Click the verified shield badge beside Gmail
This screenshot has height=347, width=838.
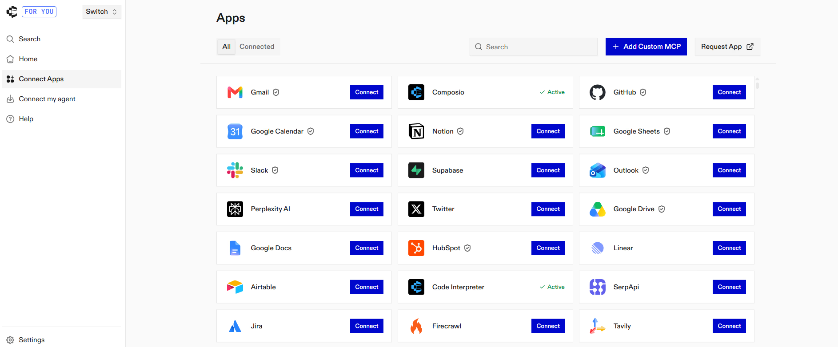(x=276, y=92)
